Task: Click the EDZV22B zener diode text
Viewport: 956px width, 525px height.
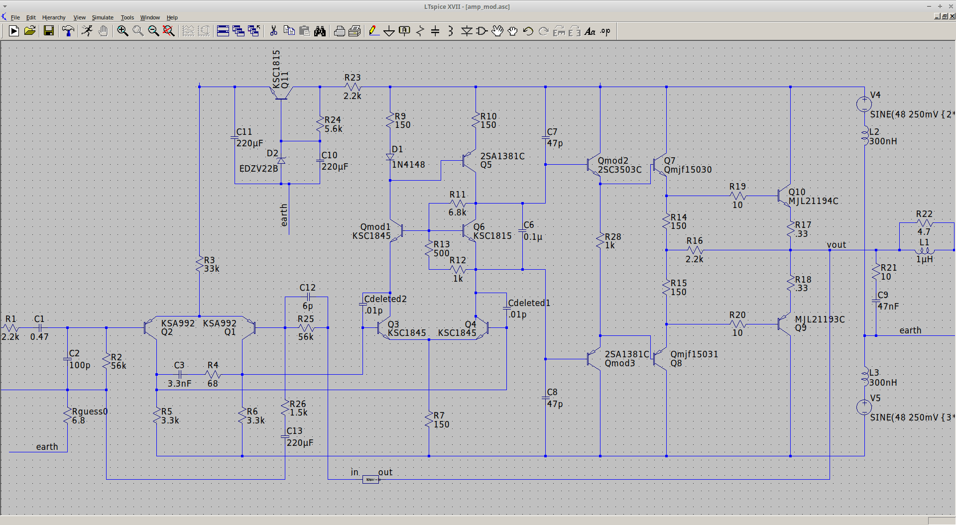Action: (x=258, y=169)
